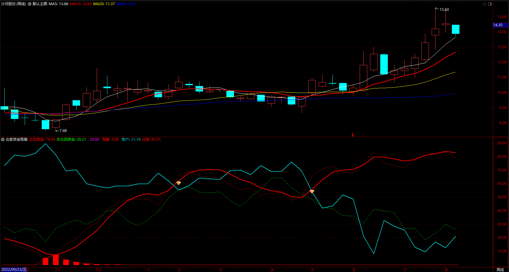The image size is (509, 272).
Task: Click the magenta 20.00 value in indicator header
Action: [94, 139]
